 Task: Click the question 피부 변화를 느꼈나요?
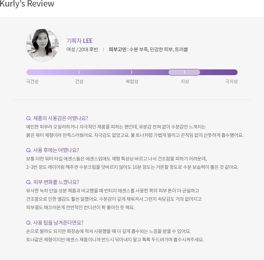[x=53, y=182]
